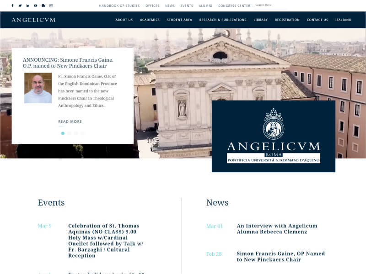Click Read More on the announcement
The width and height of the screenshot is (366, 274).
[x=70, y=121]
